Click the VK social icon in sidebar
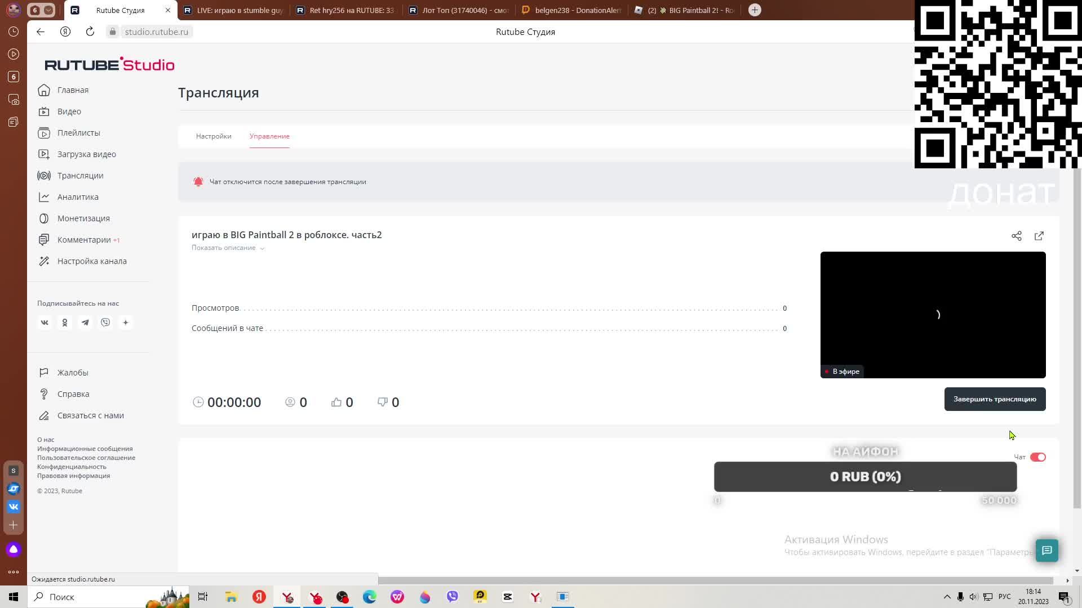1082x608 pixels. click(x=45, y=323)
